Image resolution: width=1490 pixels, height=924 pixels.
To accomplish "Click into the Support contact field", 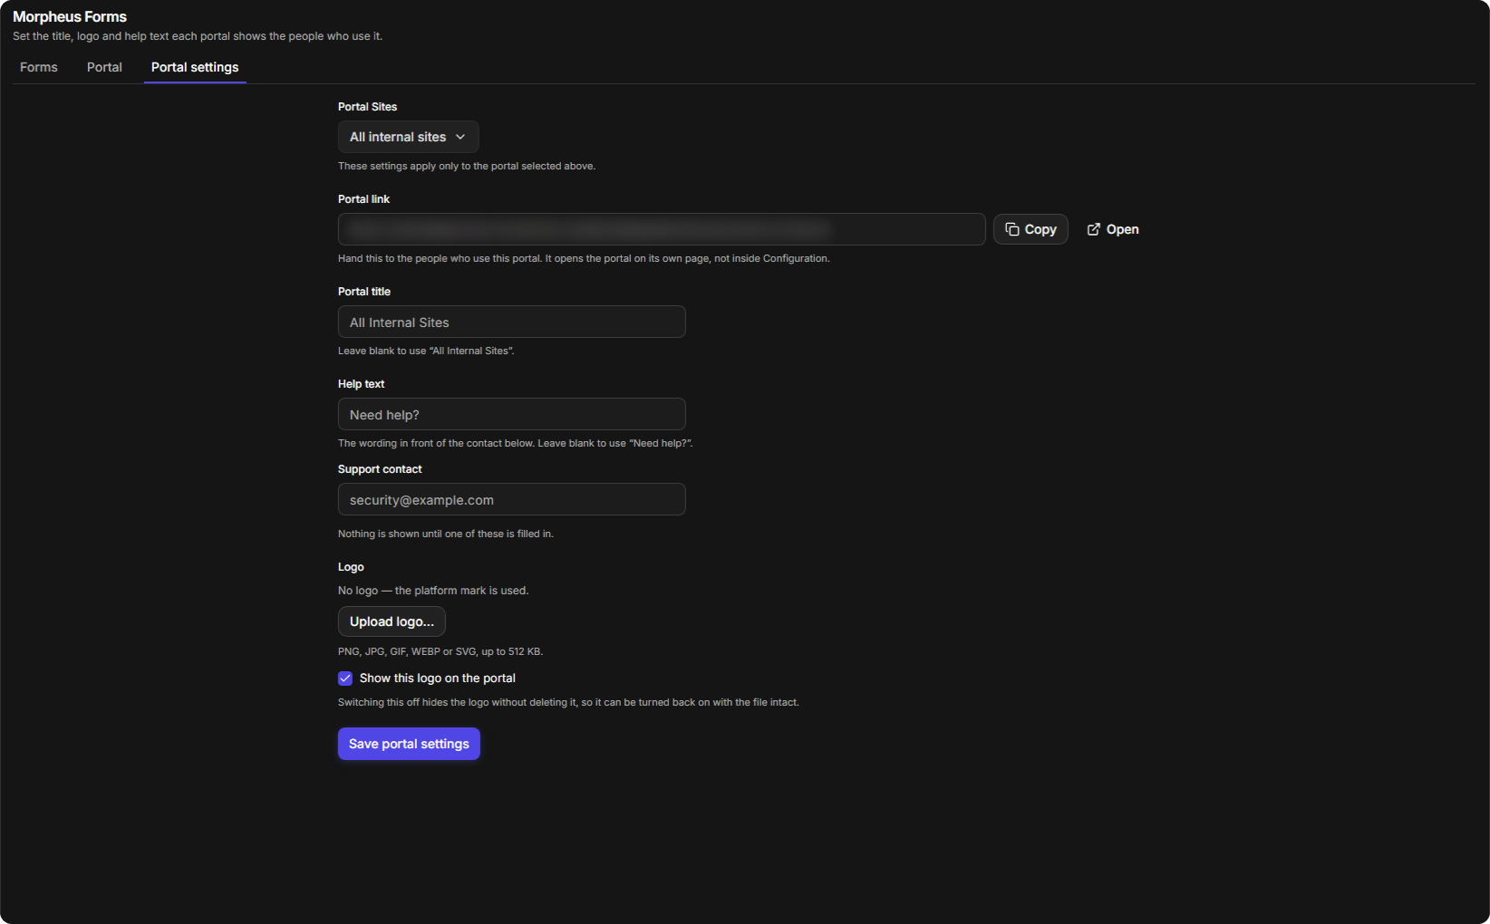I will pos(512,499).
